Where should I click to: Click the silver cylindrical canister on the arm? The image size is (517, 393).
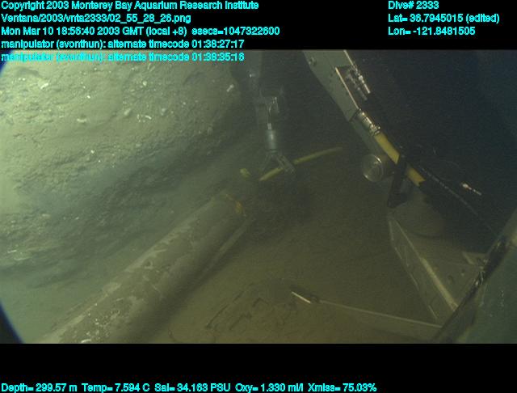point(372,167)
